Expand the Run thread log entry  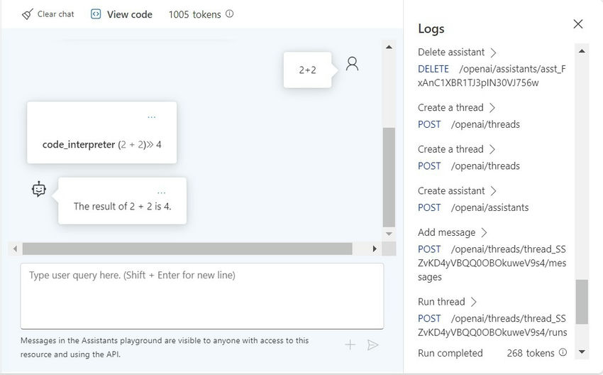click(x=474, y=302)
